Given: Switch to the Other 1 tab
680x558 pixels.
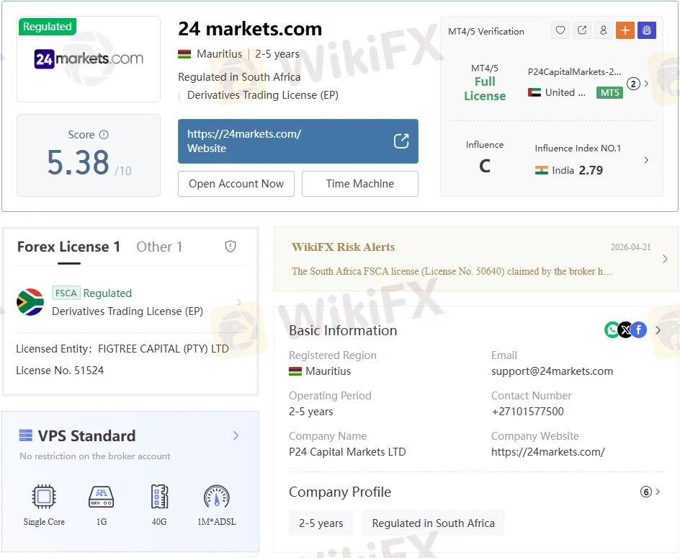Looking at the screenshot, I should pyautogui.click(x=159, y=247).
